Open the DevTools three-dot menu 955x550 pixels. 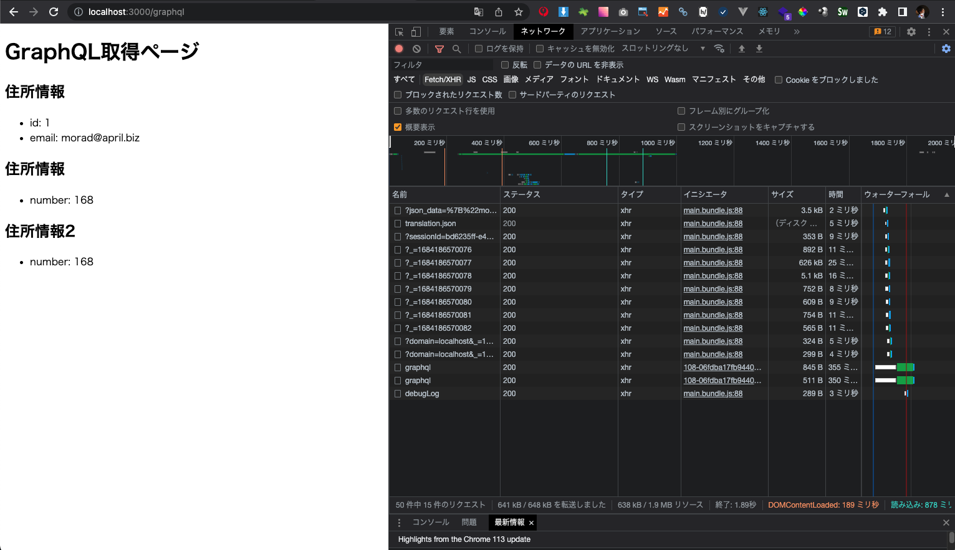(x=929, y=31)
